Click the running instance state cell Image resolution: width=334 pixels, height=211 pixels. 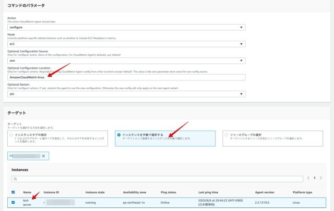(90, 203)
